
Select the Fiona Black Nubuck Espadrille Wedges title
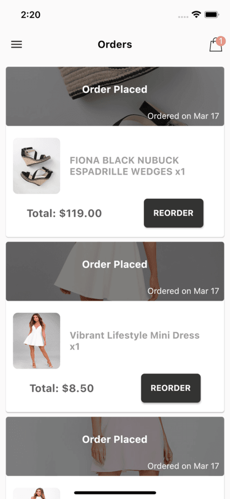127,166
